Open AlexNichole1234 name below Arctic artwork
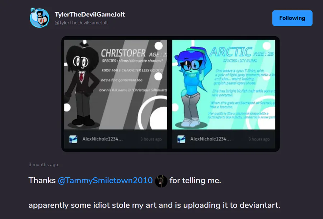The image size is (323, 219). [x=210, y=139]
